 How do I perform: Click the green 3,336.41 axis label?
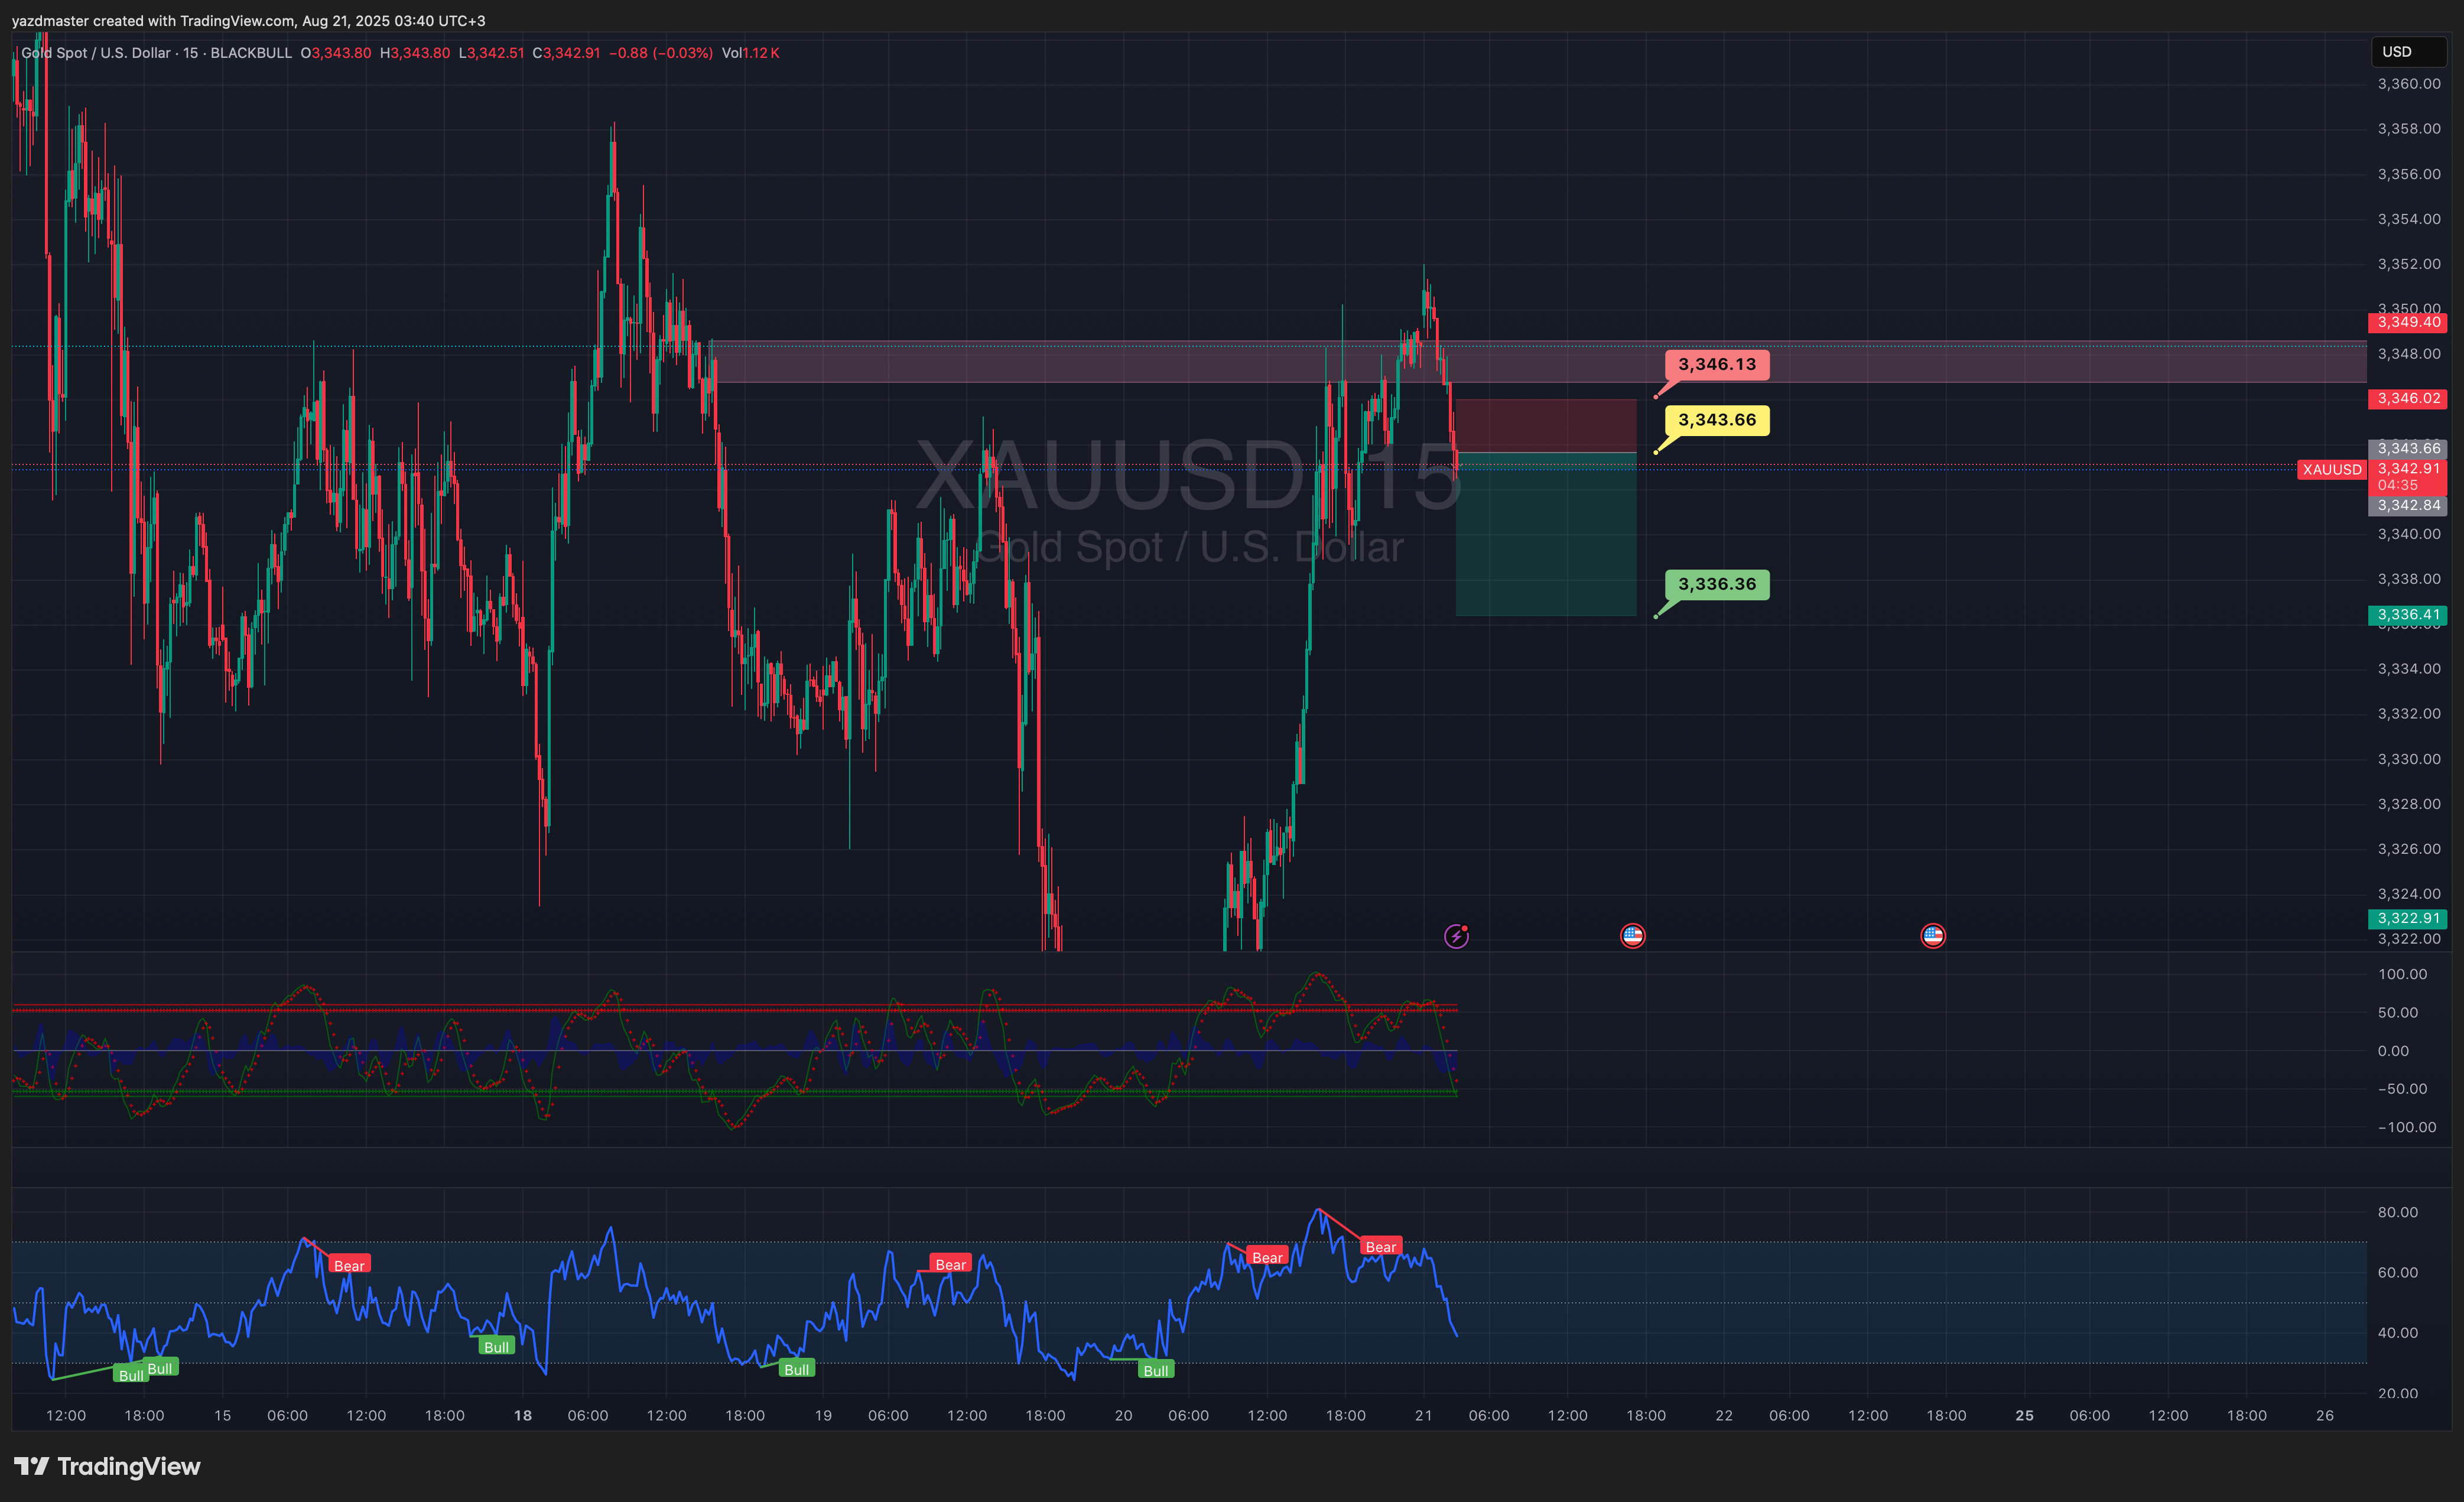tap(2408, 615)
